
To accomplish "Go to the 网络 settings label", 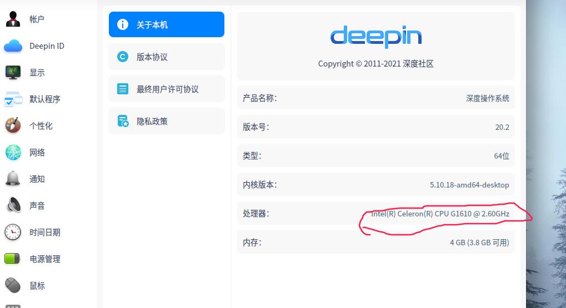I will (x=37, y=152).
